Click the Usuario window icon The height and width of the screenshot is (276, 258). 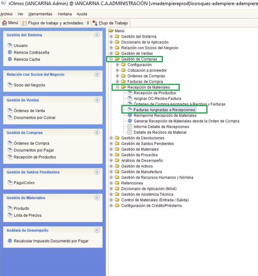click(x=10, y=45)
